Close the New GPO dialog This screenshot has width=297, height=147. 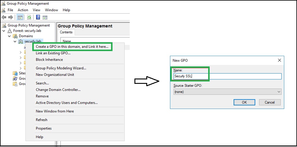[x=279, y=60]
